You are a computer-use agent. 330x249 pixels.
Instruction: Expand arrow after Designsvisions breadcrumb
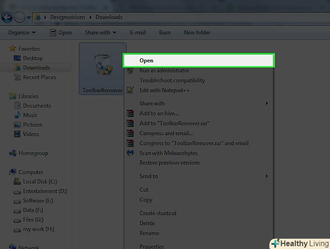click(x=91, y=18)
